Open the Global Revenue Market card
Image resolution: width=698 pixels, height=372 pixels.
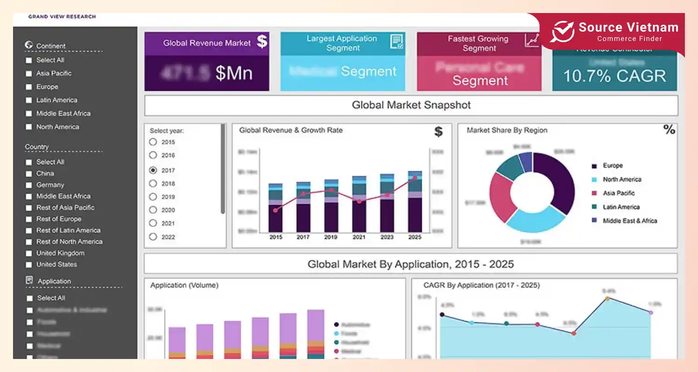click(x=207, y=61)
